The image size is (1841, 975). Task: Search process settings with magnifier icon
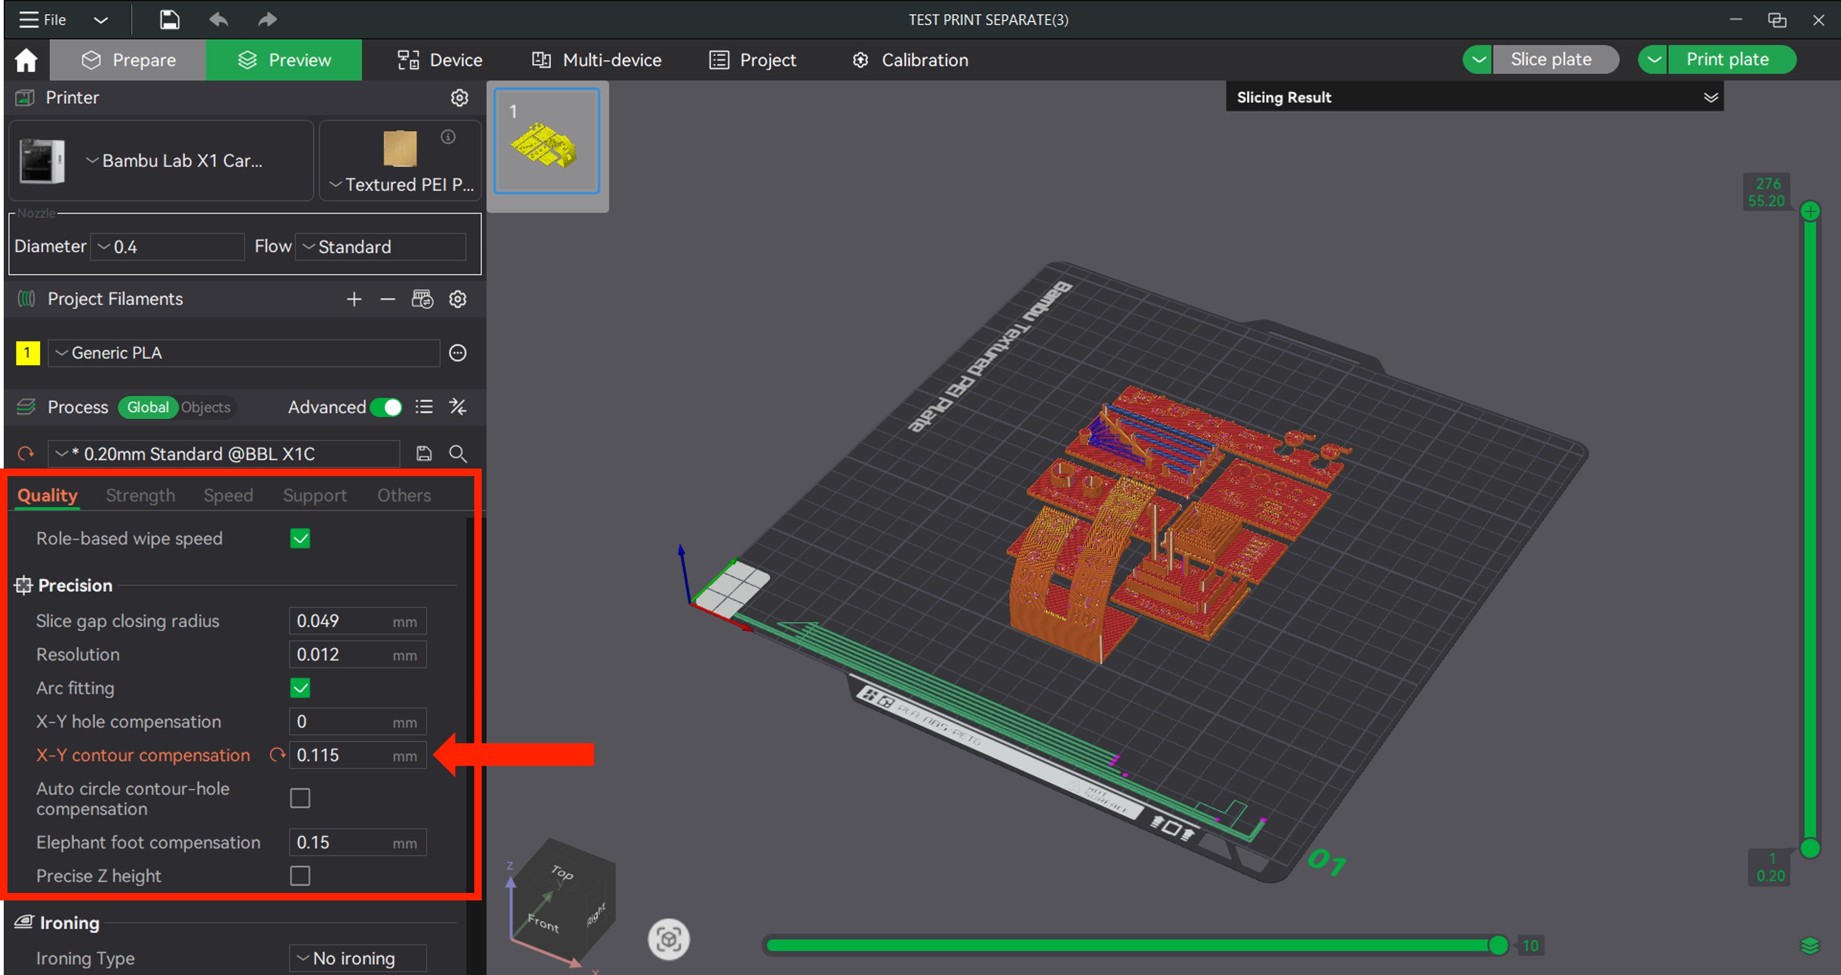pos(457,453)
